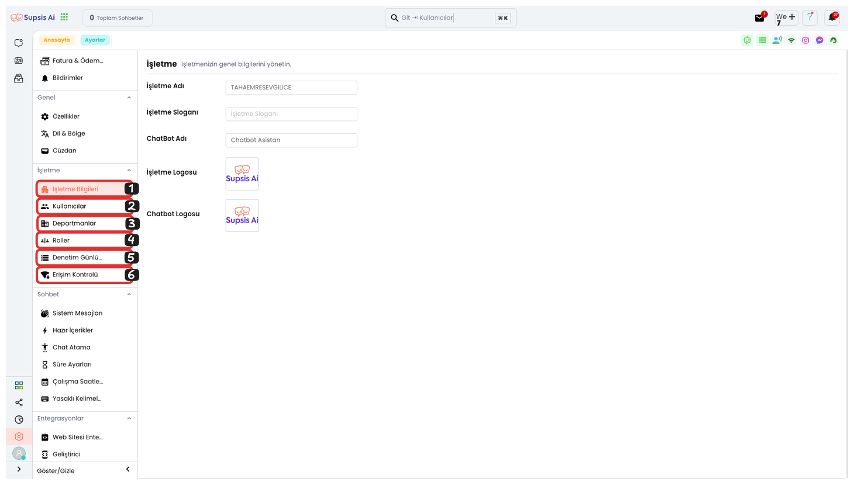Open the mail inbox envelope icon
This screenshot has height=485, width=854.
[x=759, y=18]
